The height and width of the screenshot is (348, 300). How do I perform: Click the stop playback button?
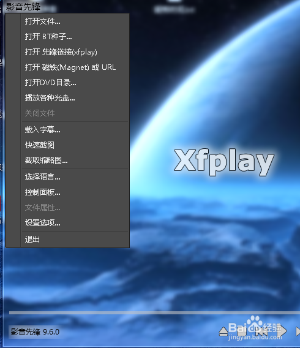pyautogui.click(x=242, y=331)
